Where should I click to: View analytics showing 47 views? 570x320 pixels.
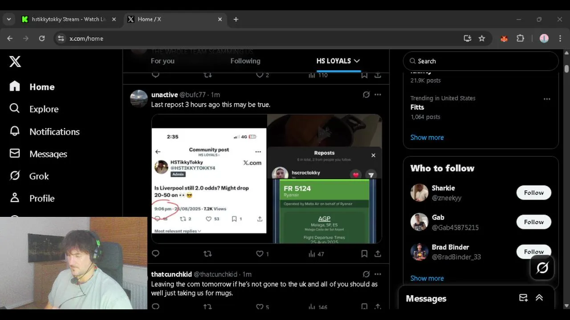[316, 254]
